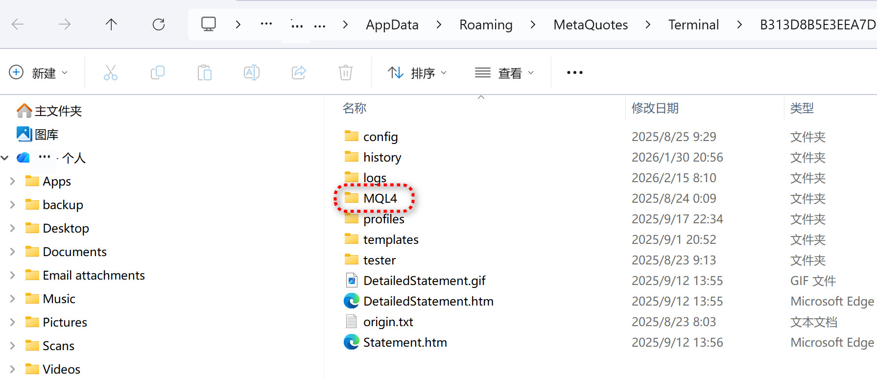This screenshot has height=379, width=877.
Task: Select the MQL4 folder
Action: coord(379,198)
